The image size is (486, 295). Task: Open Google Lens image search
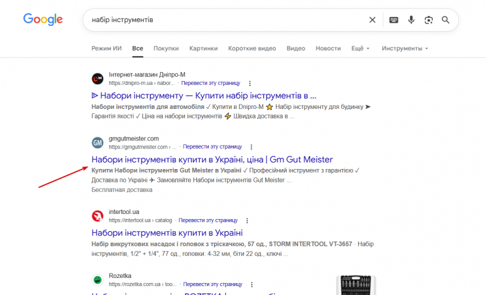point(428,20)
